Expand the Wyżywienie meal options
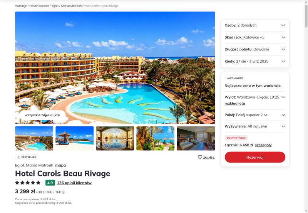 click(x=255, y=126)
